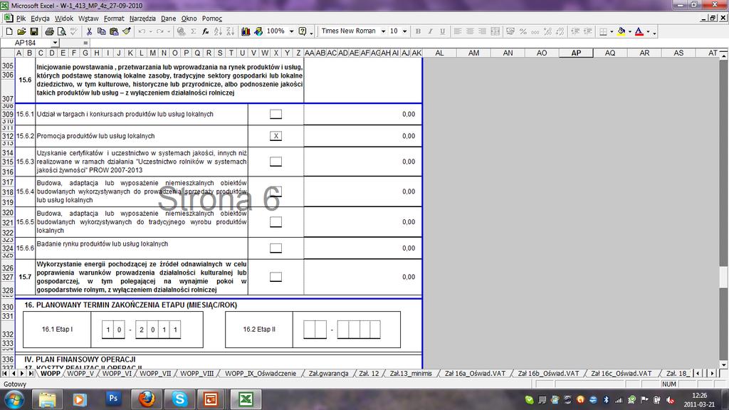Open the Dane menu
Screen dimensions: 729x410
tap(168, 19)
